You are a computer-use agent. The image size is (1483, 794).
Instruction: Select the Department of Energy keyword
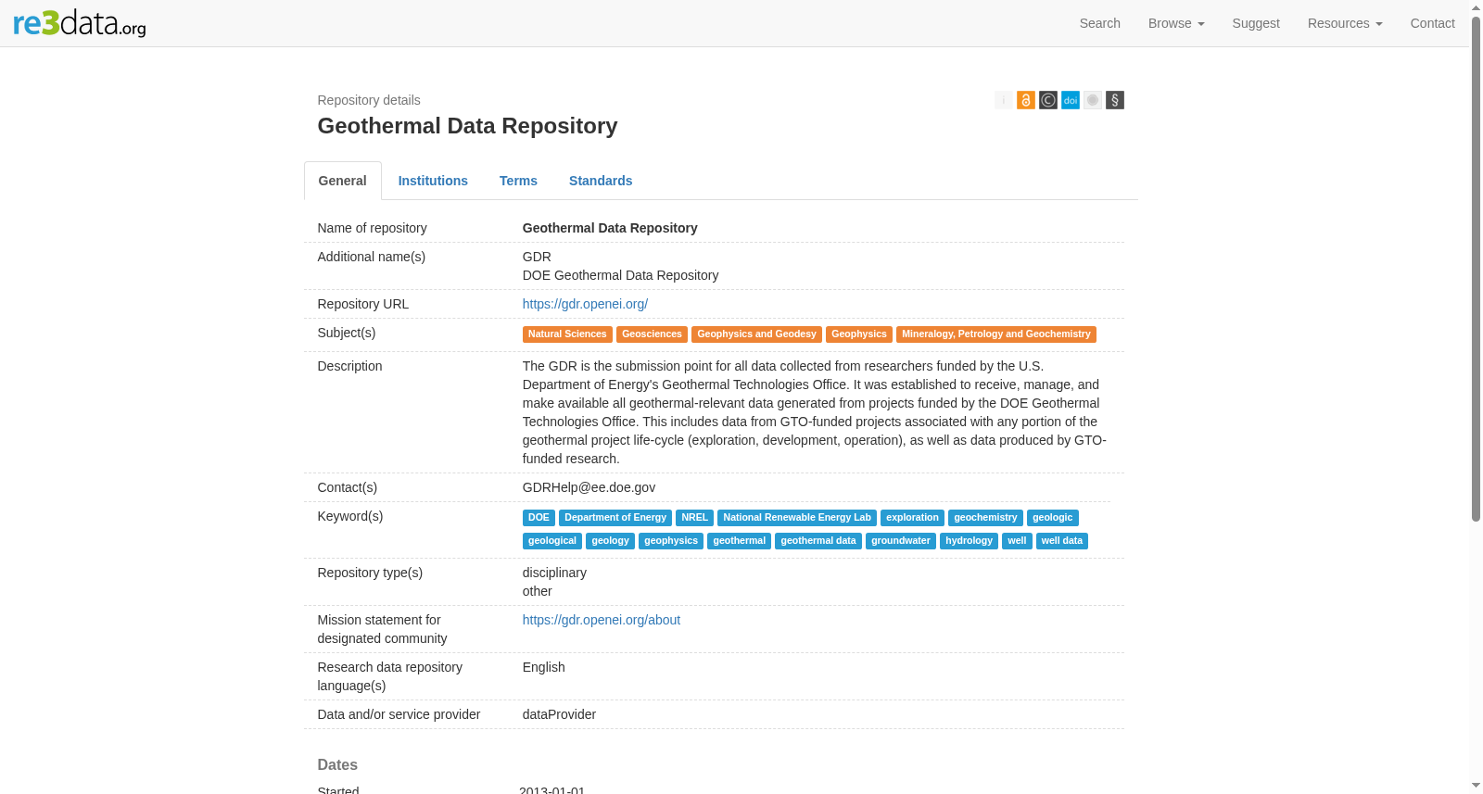[x=615, y=518]
